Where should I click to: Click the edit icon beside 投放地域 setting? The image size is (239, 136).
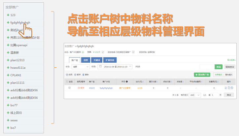click(133, 52)
